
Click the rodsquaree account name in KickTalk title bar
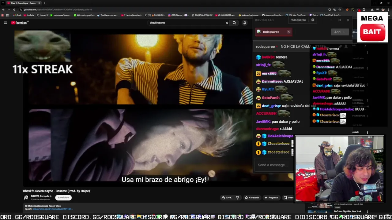(x=298, y=20)
